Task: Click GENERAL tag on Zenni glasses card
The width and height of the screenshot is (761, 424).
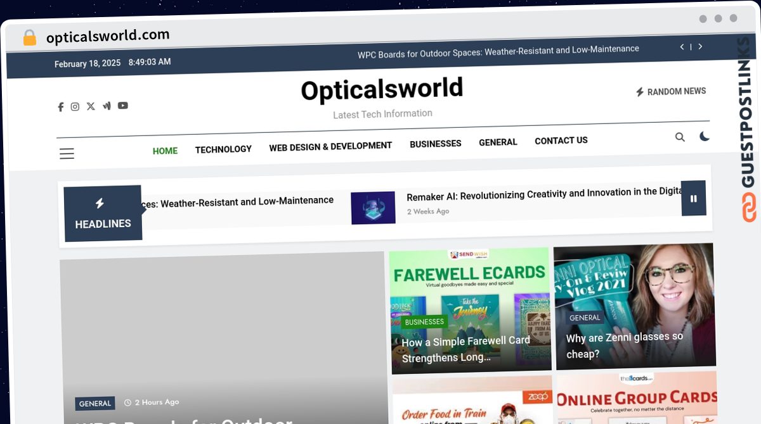Action: click(585, 318)
